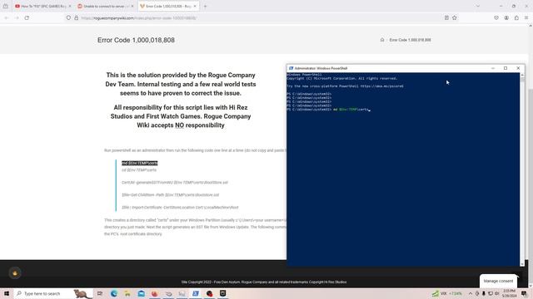Open the Mail app on the taskbar
The width and height of the screenshot is (533, 299).
click(x=141, y=293)
